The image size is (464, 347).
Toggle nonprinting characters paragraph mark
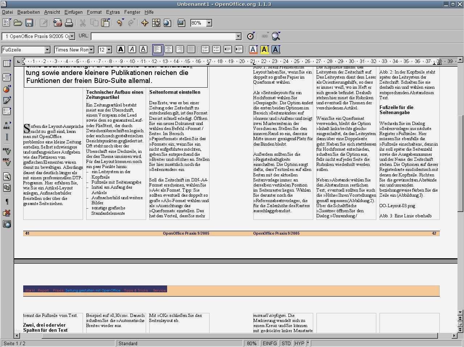7,202
